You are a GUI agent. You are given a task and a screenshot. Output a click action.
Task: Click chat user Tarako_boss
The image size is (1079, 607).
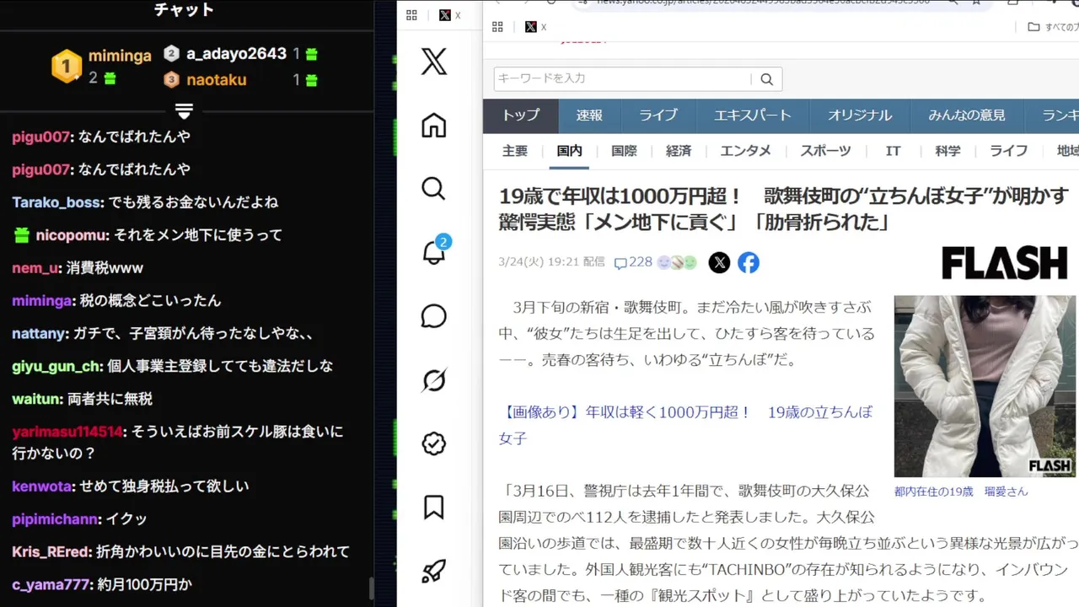56,202
